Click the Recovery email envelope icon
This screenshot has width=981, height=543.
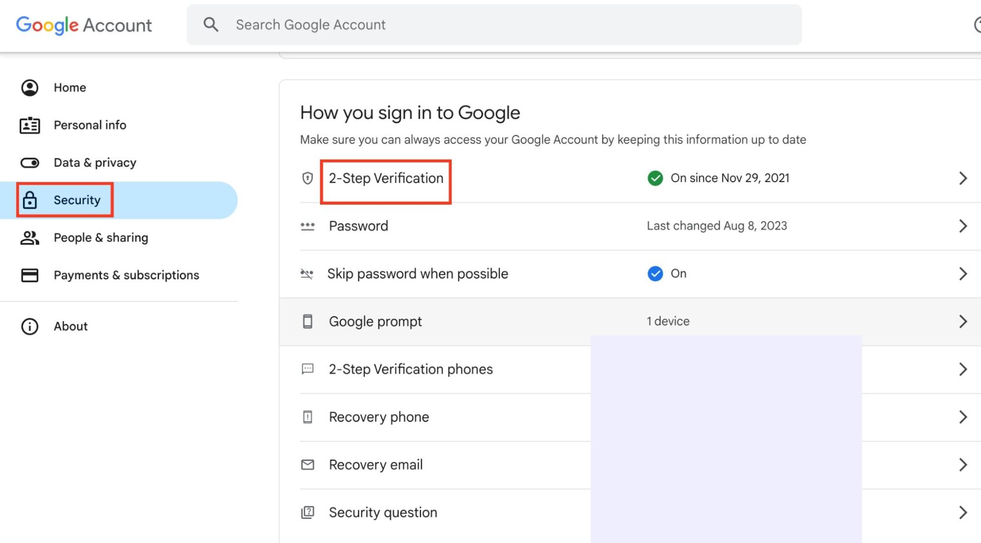[x=308, y=464]
